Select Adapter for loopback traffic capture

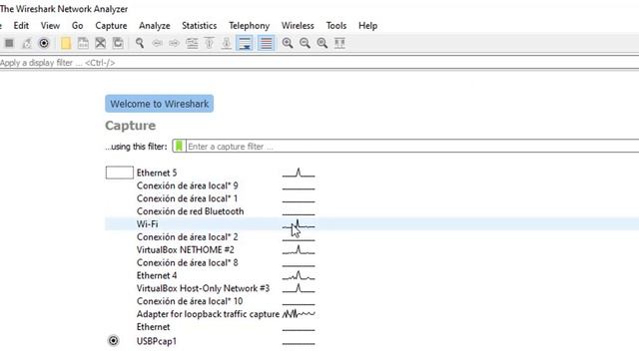point(208,314)
